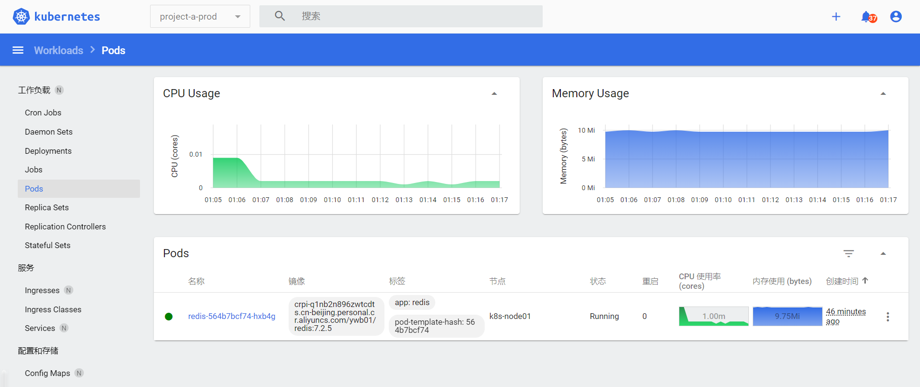
Task: Click the pod's 1.00m CPU usage sparkline
Action: coord(713,316)
